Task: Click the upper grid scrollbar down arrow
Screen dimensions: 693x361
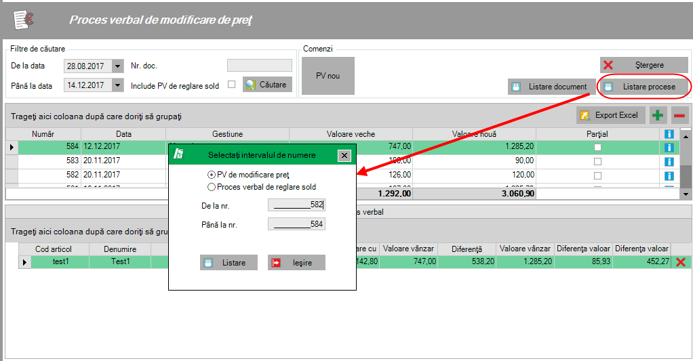Action: point(686,193)
